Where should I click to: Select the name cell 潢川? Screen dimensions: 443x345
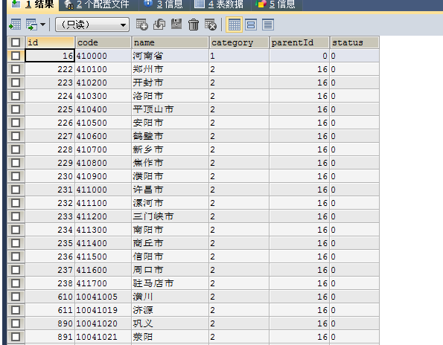[170, 297]
